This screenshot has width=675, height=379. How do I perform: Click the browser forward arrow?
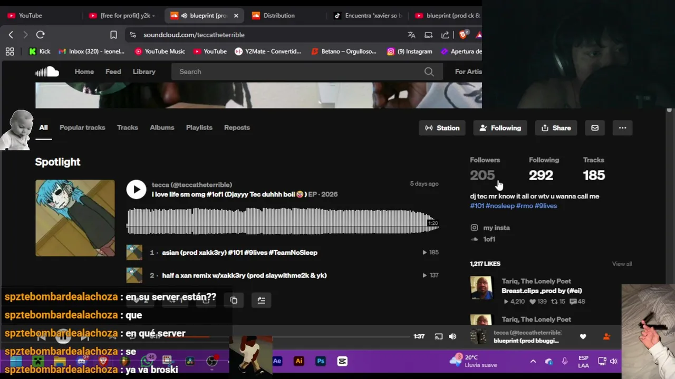(x=25, y=35)
